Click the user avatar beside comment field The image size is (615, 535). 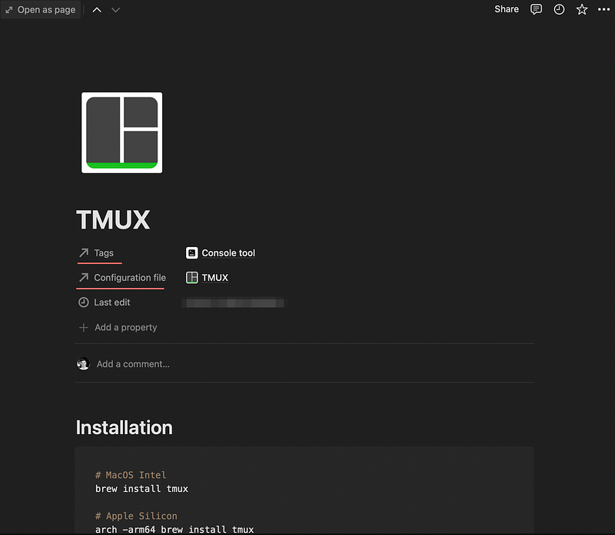pos(83,364)
